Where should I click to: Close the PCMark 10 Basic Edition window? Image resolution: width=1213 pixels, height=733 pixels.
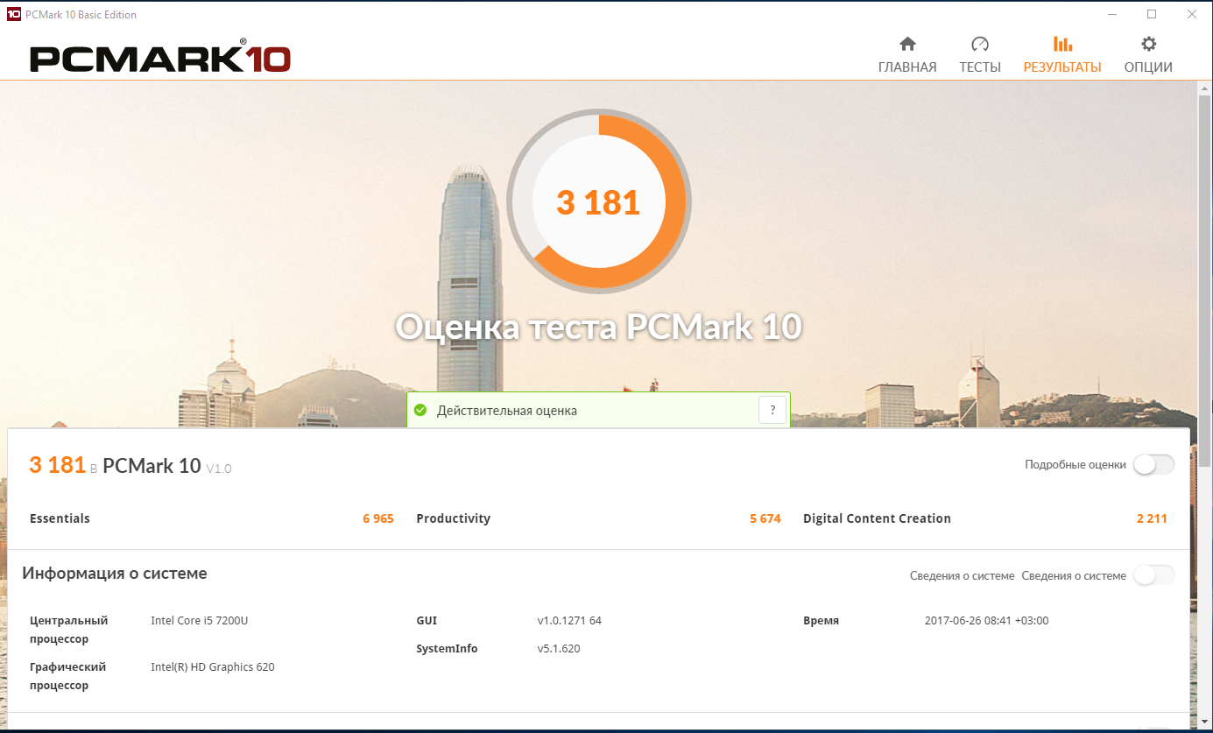click(1191, 14)
